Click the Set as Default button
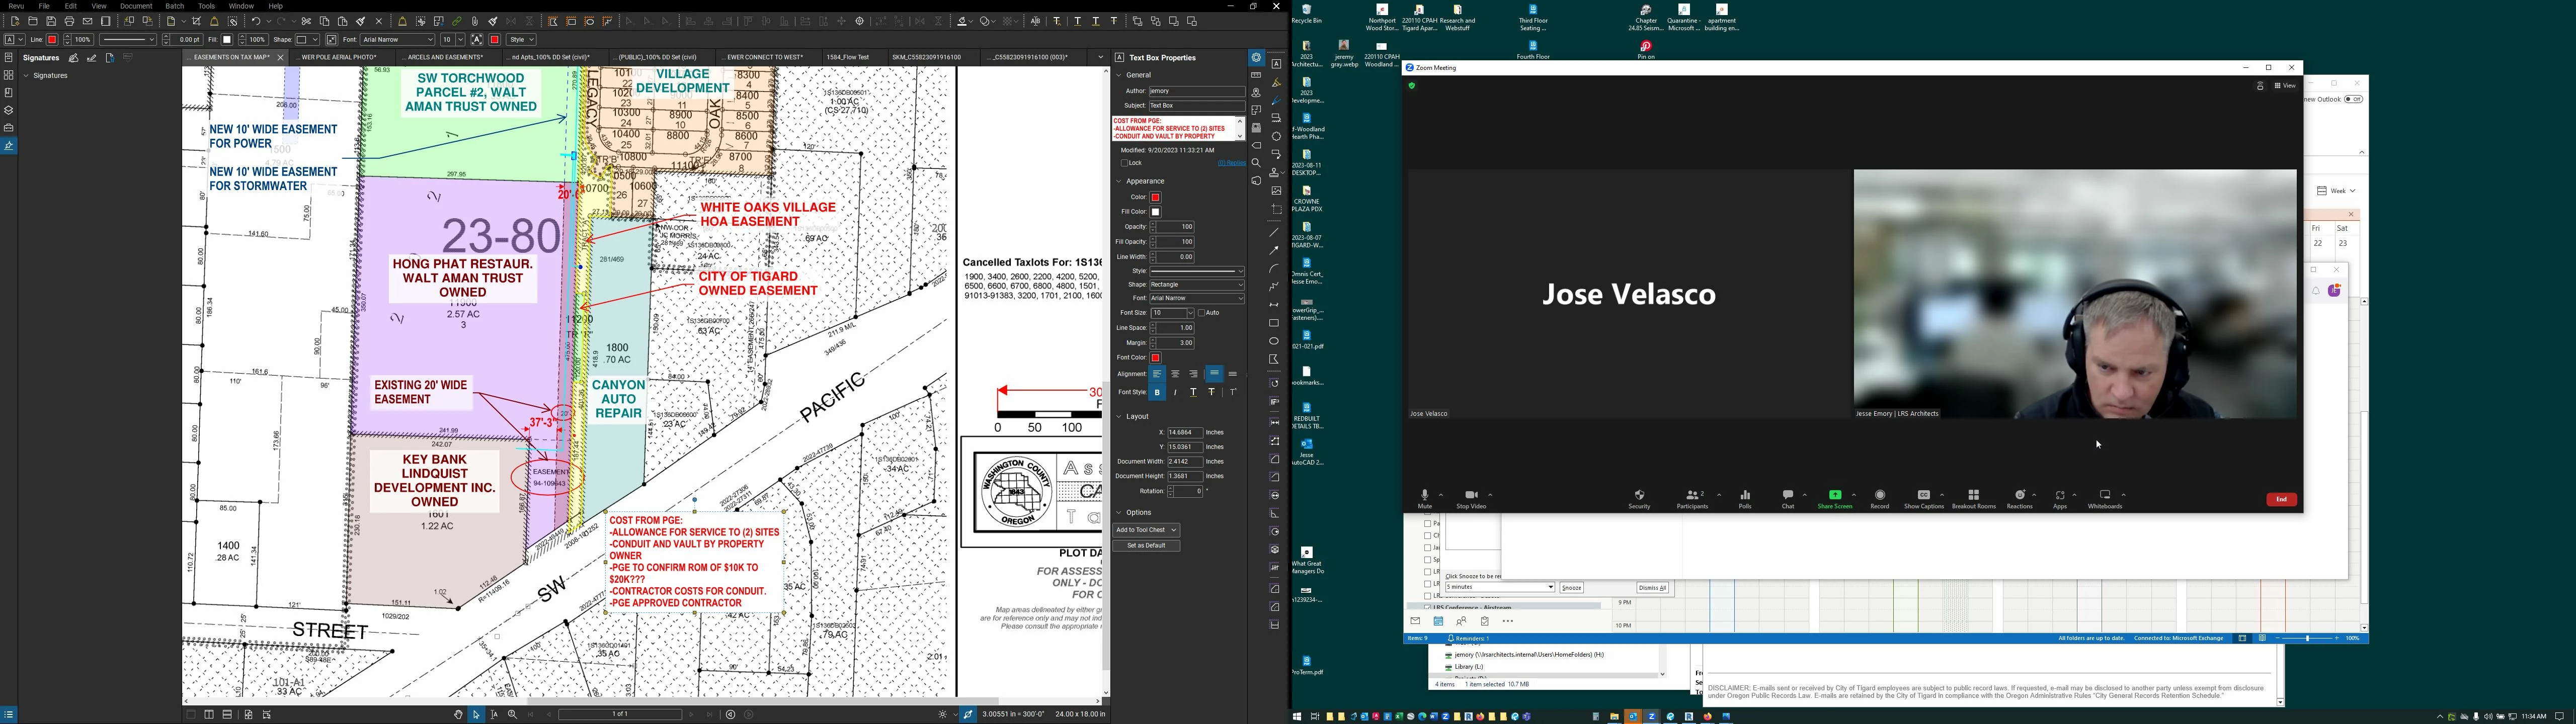 tap(1146, 546)
